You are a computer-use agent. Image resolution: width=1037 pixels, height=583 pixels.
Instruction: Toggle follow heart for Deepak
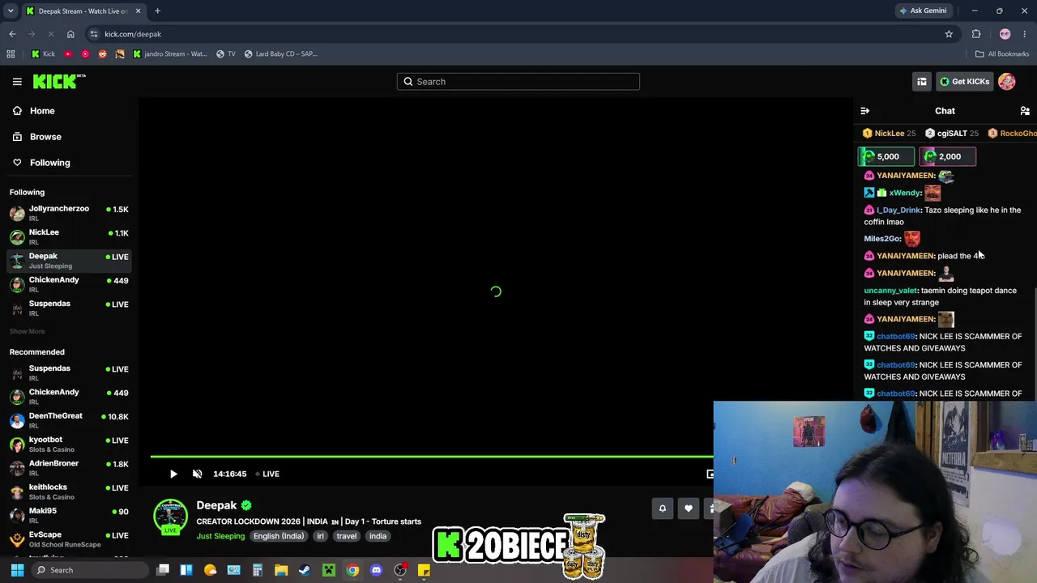pyautogui.click(x=689, y=509)
